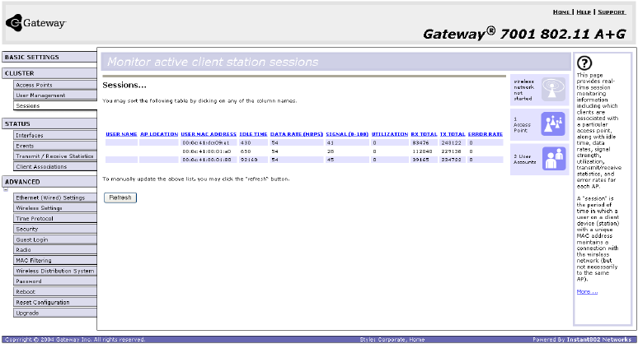Follow the Help link in header
This screenshot has height=344, width=638.
(584, 12)
